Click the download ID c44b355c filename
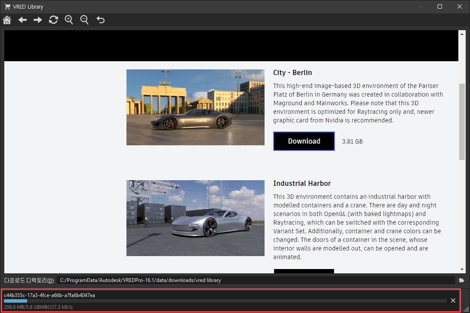Screen dimensions: 470x313 click(x=50, y=295)
